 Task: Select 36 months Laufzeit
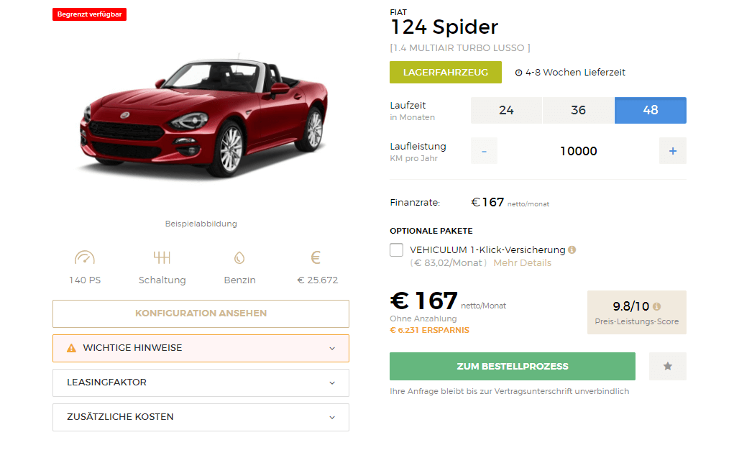tap(578, 111)
